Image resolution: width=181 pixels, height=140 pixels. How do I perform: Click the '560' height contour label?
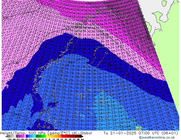click(138, 129)
